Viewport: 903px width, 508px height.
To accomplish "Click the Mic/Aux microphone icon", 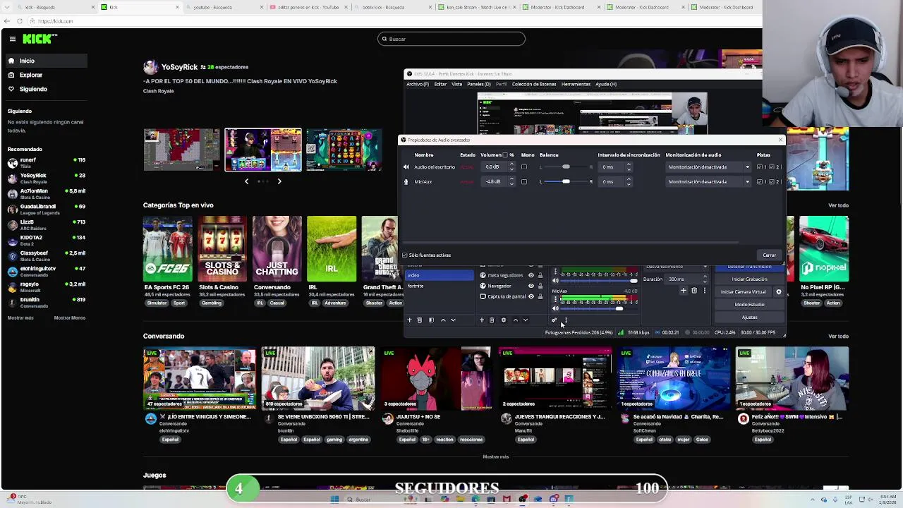I will click(x=406, y=182).
